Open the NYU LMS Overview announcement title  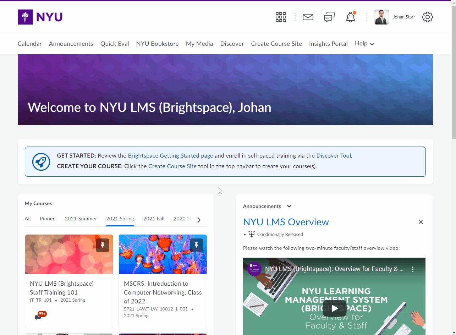[286, 222]
